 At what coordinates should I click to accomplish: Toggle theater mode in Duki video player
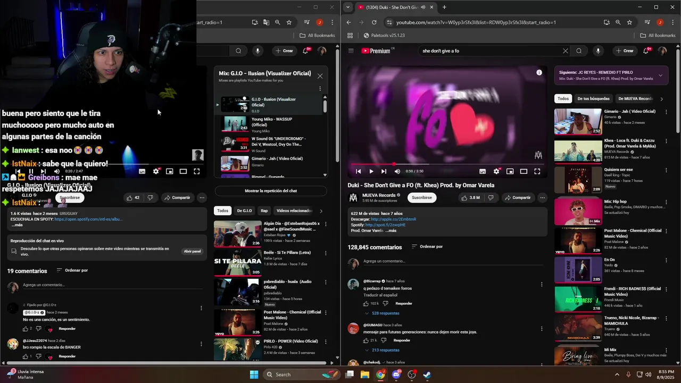pyautogui.click(x=524, y=171)
